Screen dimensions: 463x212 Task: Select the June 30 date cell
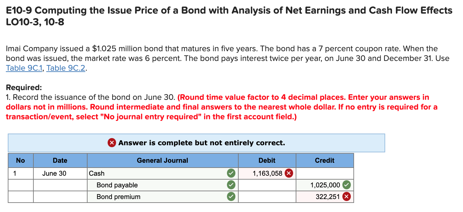(x=60, y=173)
